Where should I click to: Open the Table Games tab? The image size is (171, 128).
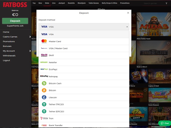tap(94, 3)
